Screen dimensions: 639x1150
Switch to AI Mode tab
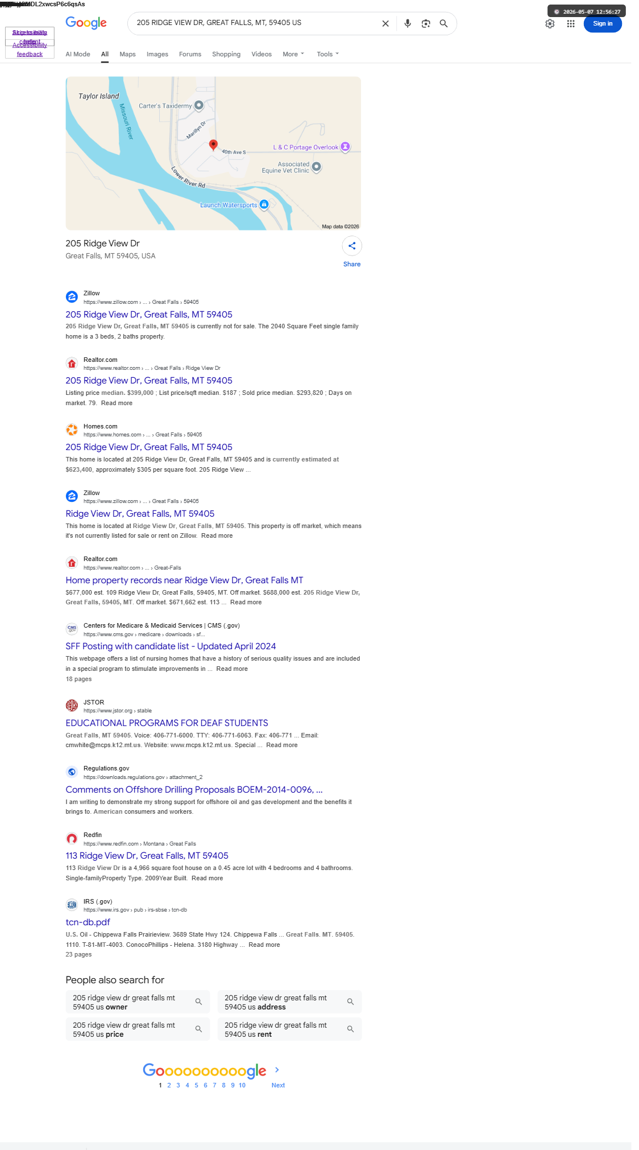[x=78, y=54]
